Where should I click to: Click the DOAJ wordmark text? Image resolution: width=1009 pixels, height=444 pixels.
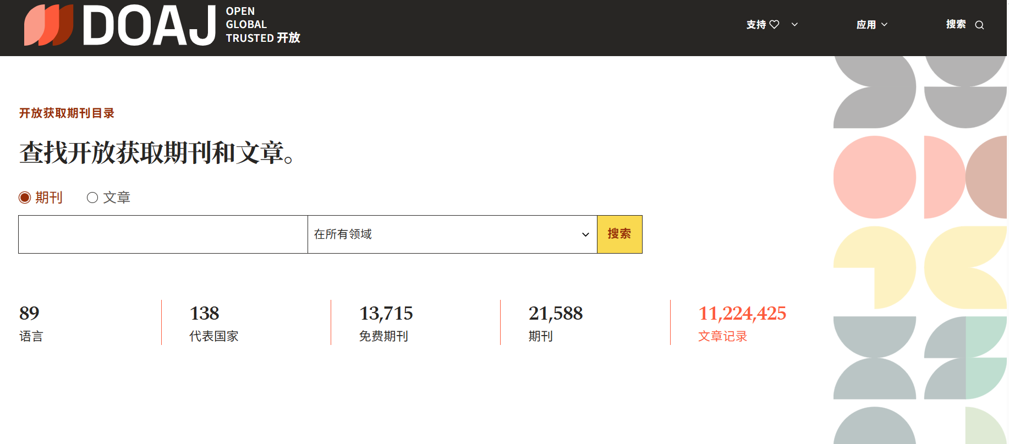click(149, 25)
